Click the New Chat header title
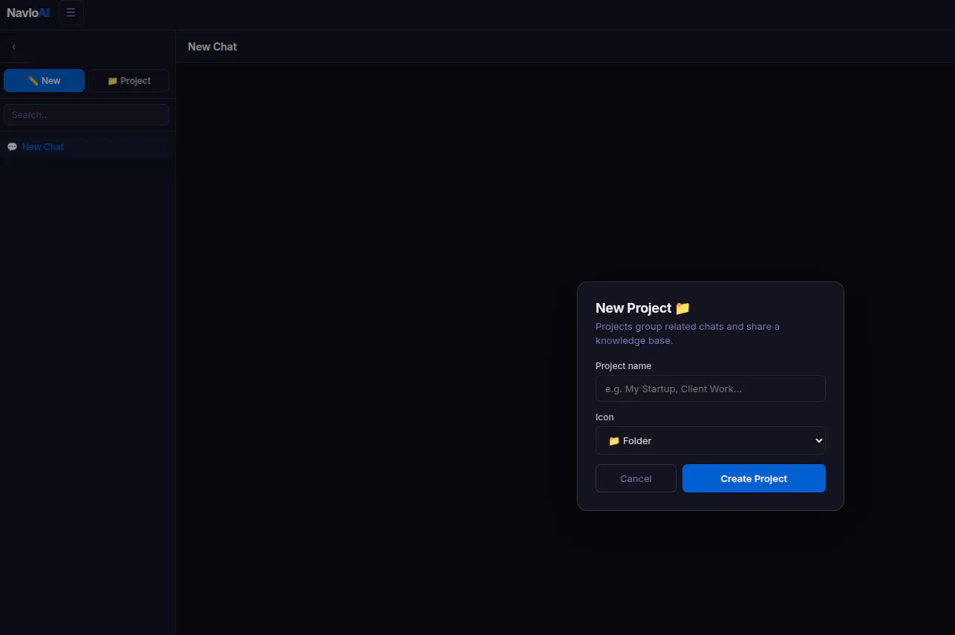This screenshot has height=635, width=955. pyautogui.click(x=212, y=47)
